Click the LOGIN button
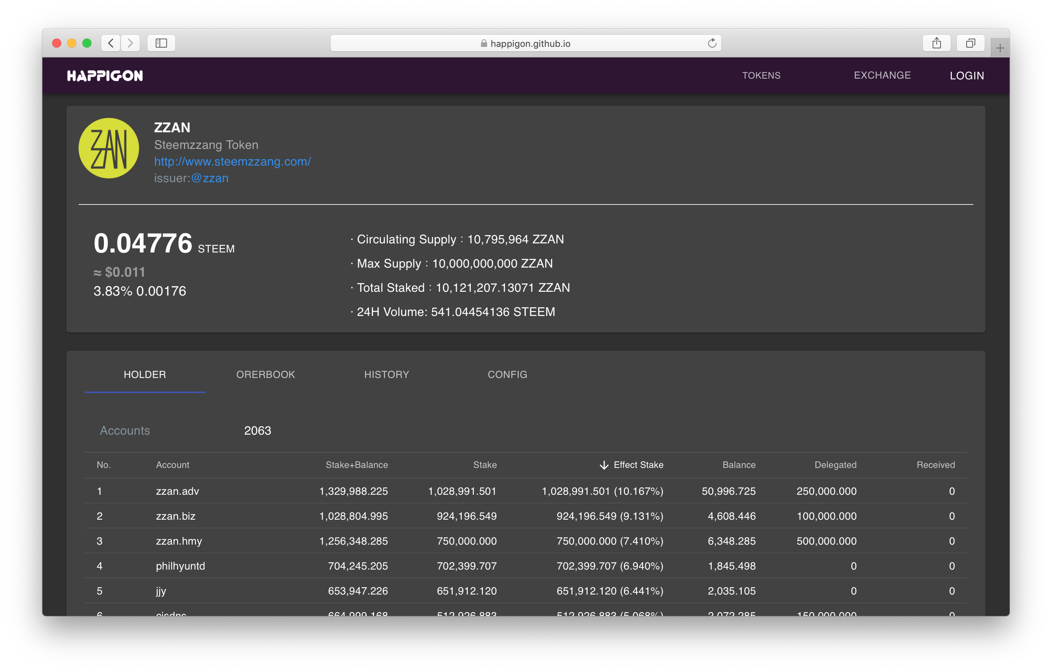 click(967, 76)
